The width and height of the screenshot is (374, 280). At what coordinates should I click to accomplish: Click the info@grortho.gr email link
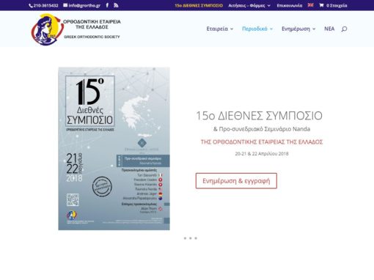(x=84, y=5)
